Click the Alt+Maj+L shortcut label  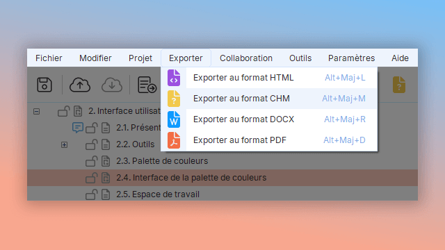tap(345, 78)
